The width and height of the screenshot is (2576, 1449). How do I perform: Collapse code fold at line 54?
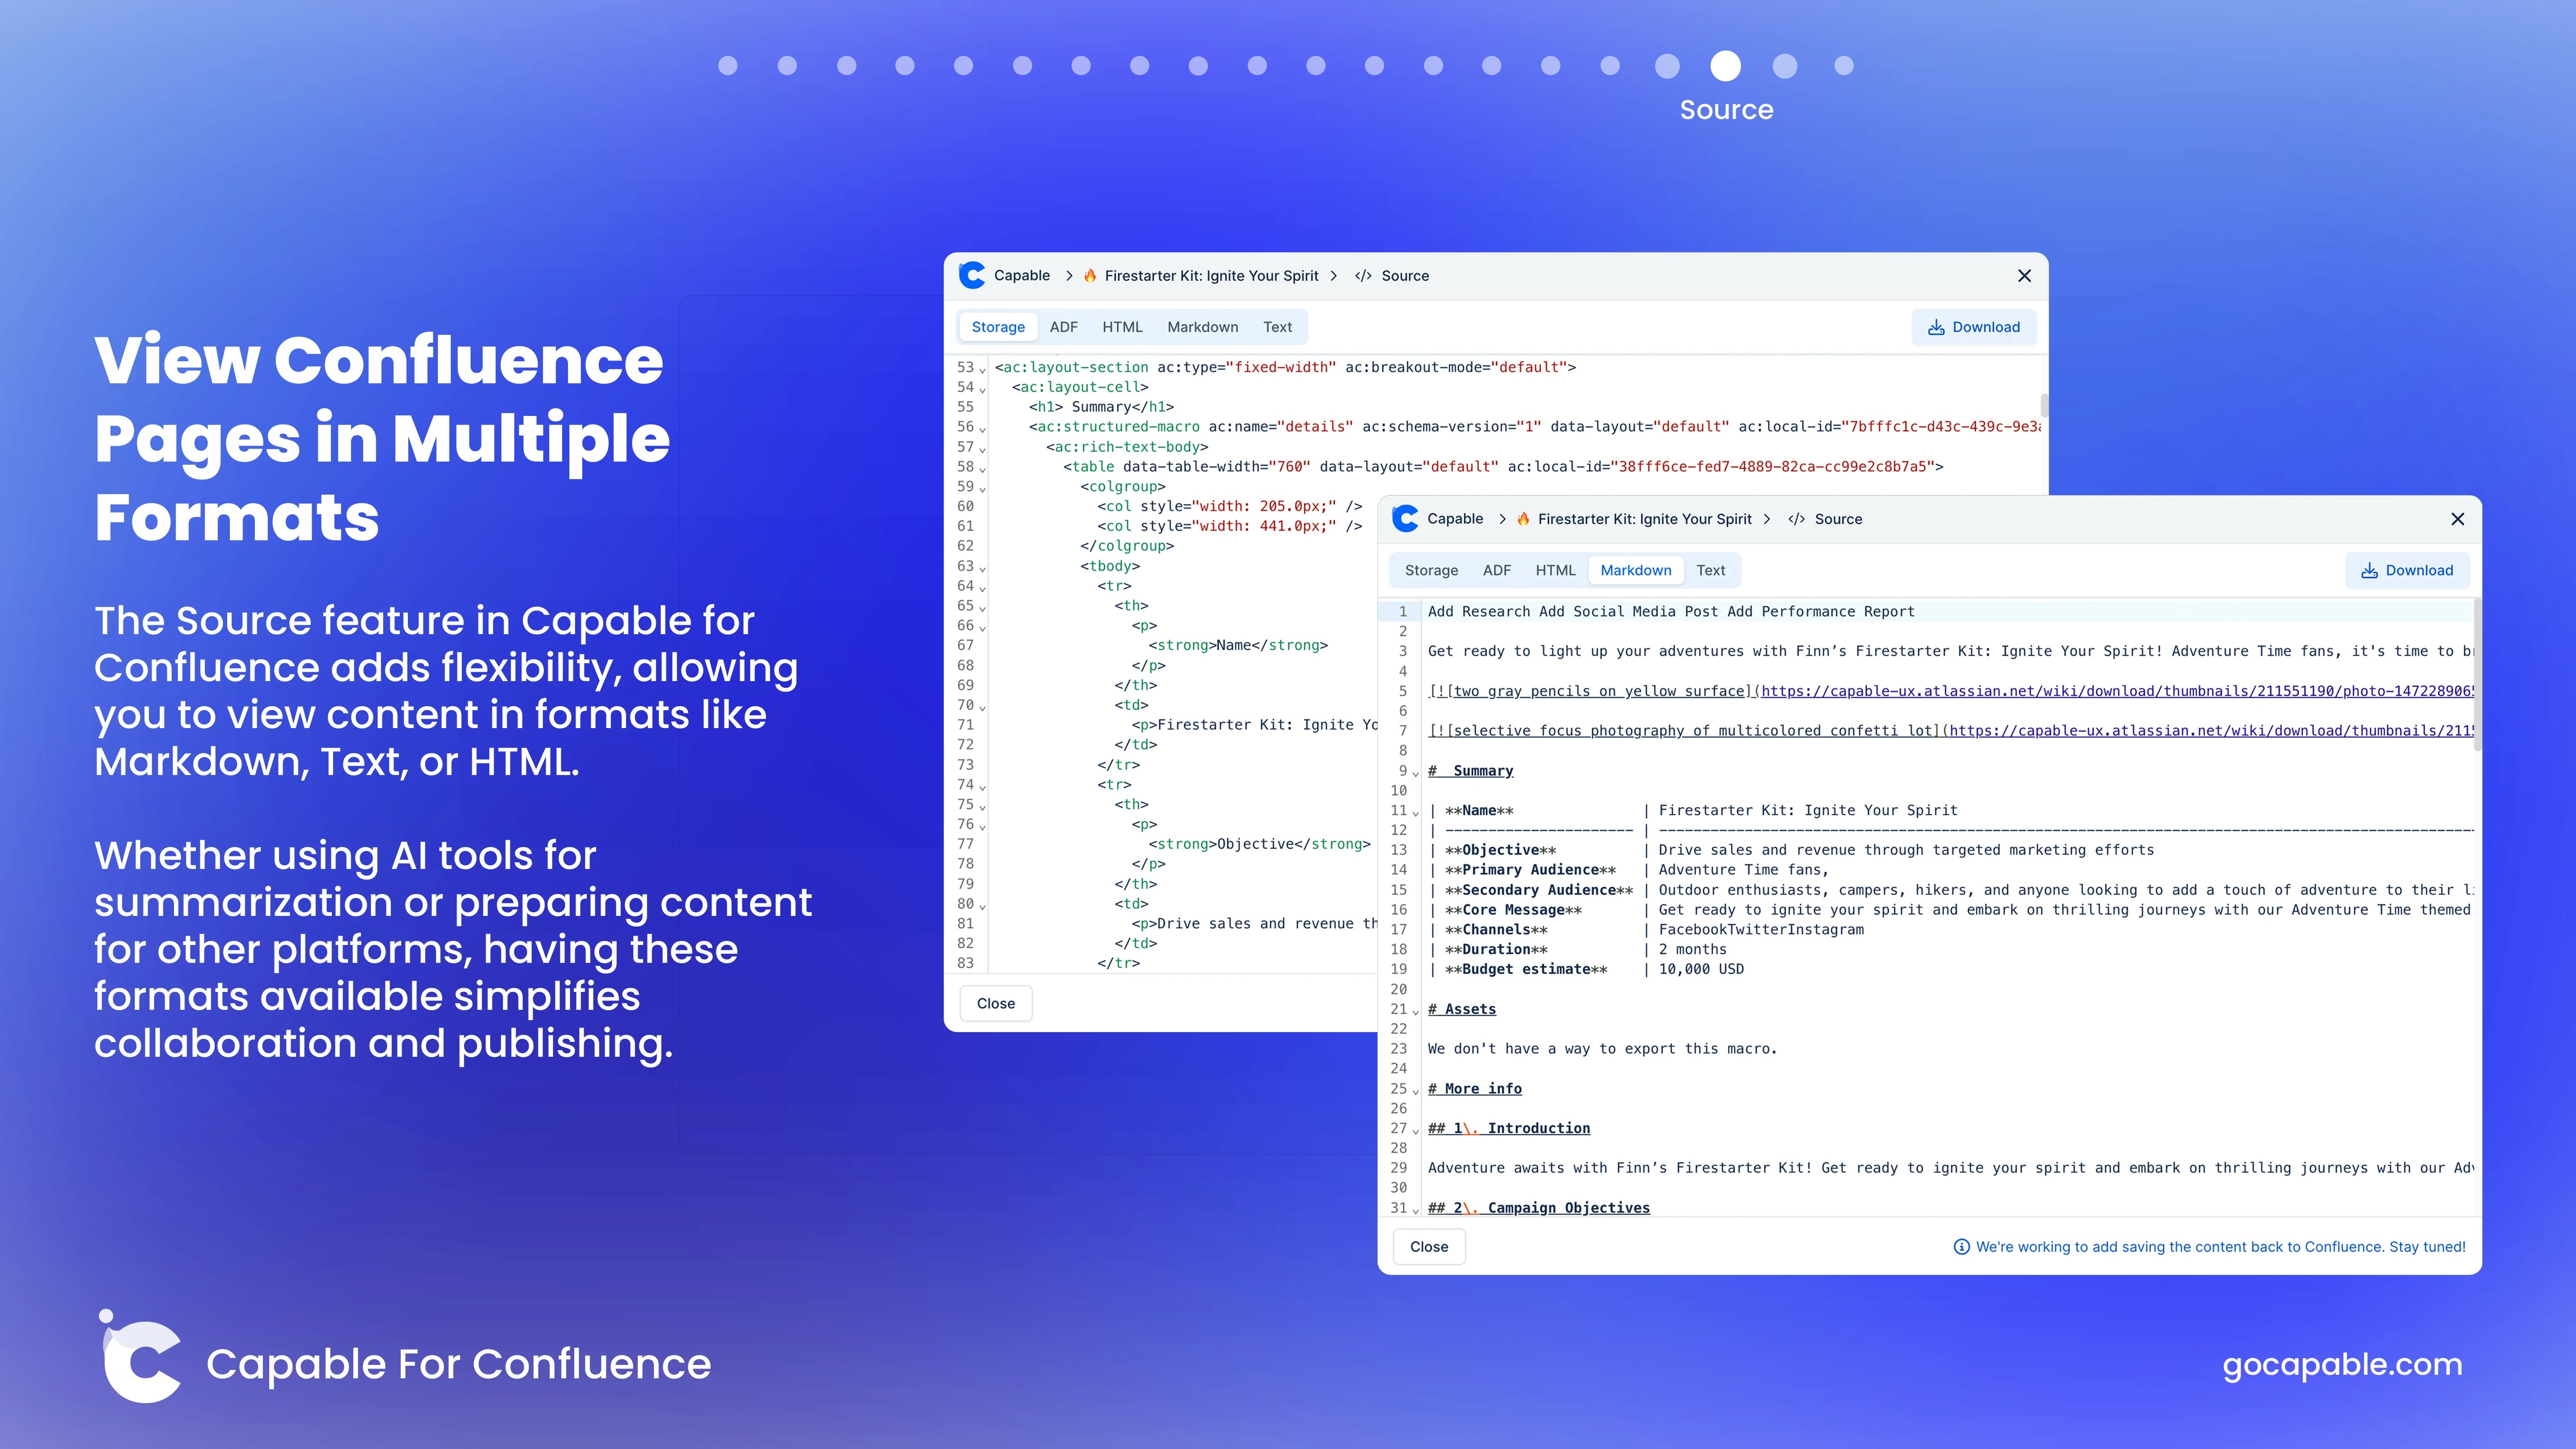982,390
